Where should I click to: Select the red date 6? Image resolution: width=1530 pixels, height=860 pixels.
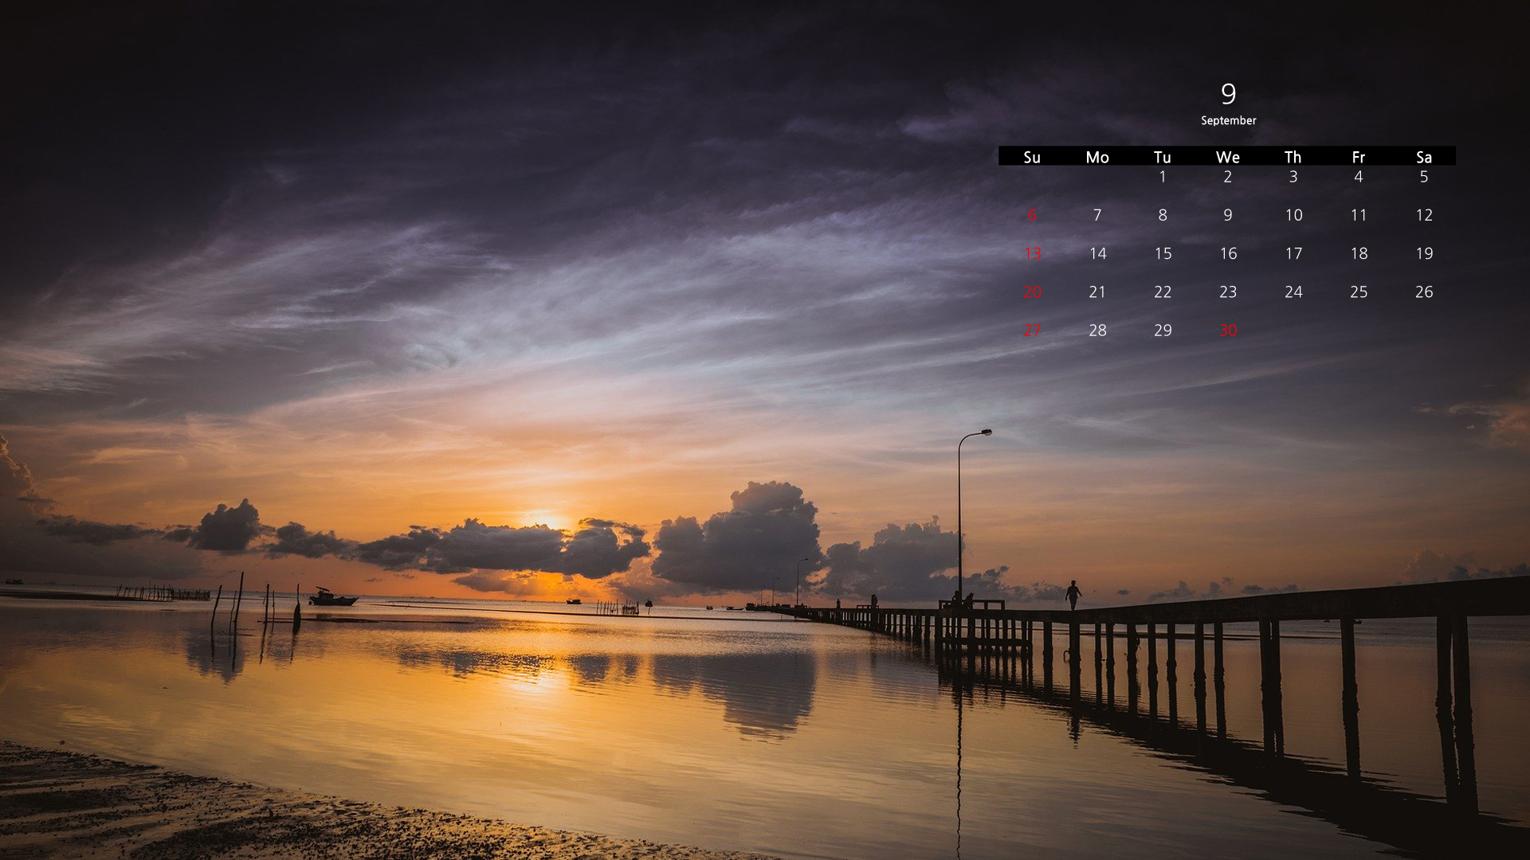click(x=1032, y=215)
